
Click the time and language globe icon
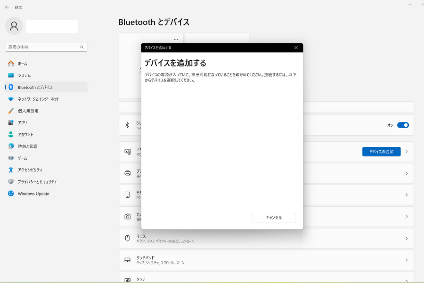pyautogui.click(x=11, y=146)
